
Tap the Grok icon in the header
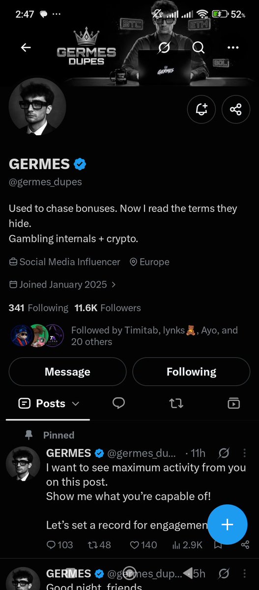[164, 48]
